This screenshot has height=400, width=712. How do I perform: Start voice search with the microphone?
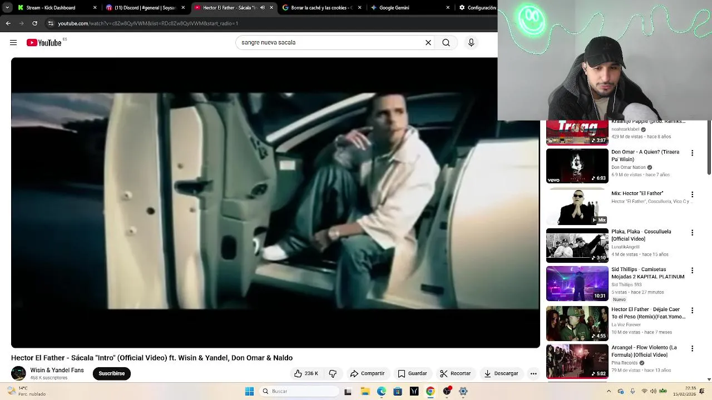[x=471, y=43]
